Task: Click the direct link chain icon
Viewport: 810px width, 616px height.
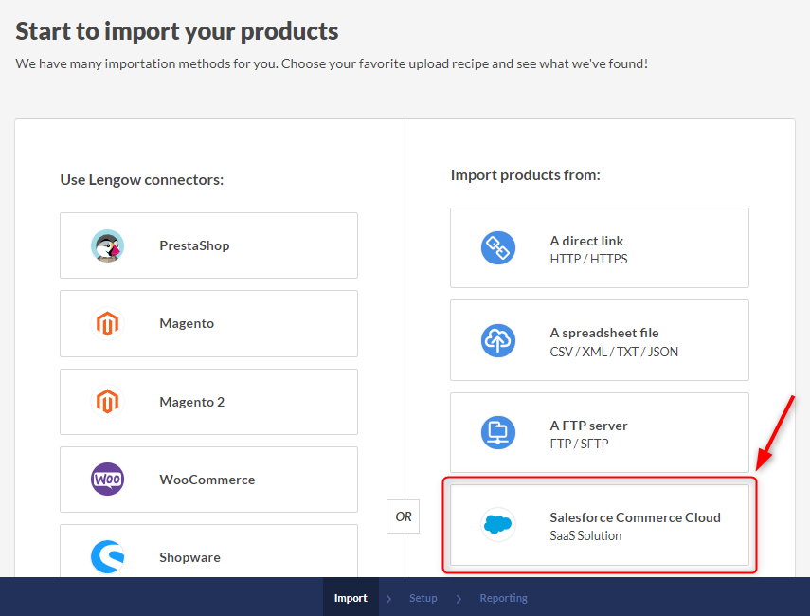Action: [497, 248]
